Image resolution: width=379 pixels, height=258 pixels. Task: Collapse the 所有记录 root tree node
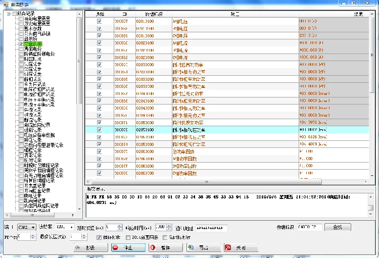(x=9, y=14)
